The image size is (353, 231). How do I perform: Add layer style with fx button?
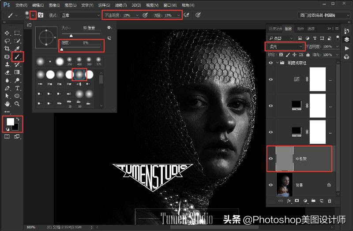tap(289, 201)
